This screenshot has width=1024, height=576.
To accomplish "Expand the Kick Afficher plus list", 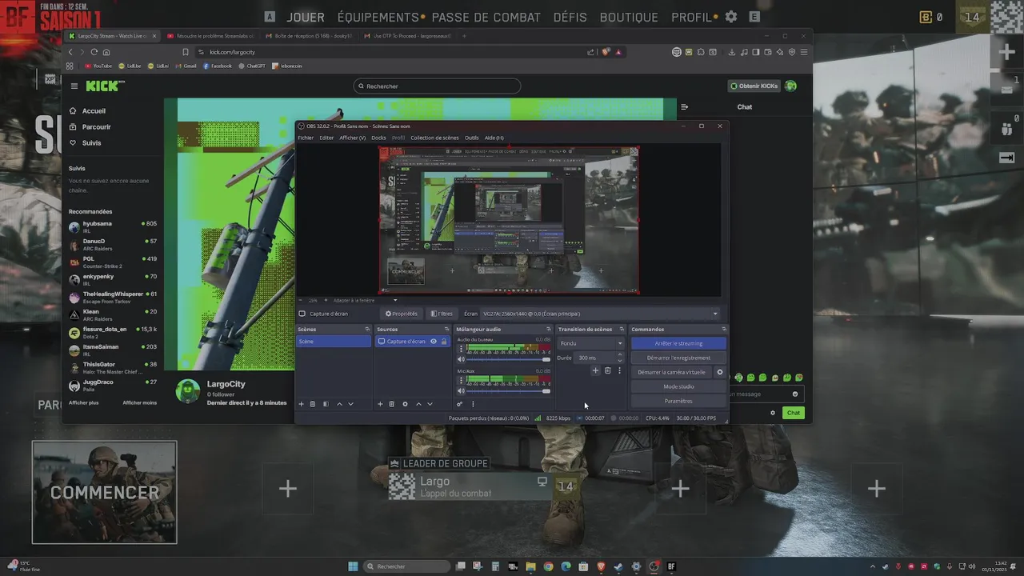I will pos(83,402).
